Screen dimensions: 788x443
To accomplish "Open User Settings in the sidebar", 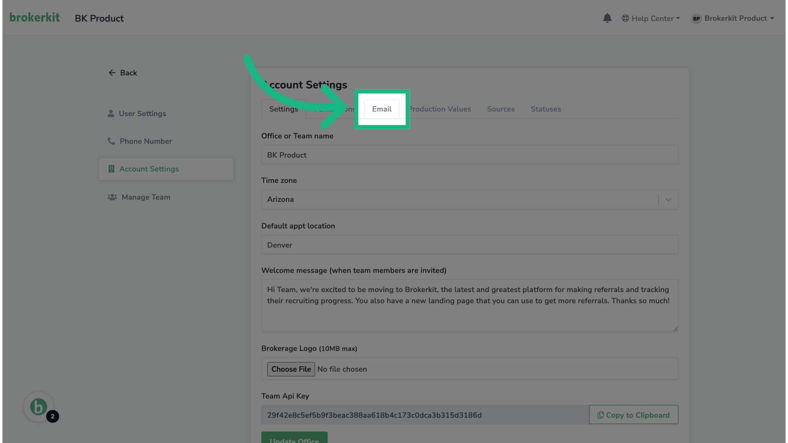I will (166, 114).
